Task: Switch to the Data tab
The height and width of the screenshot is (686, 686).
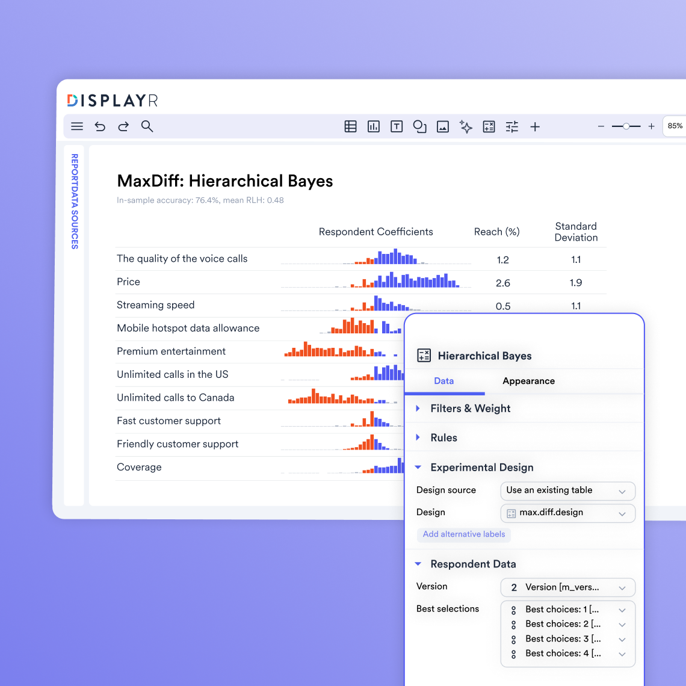Action: 443,381
